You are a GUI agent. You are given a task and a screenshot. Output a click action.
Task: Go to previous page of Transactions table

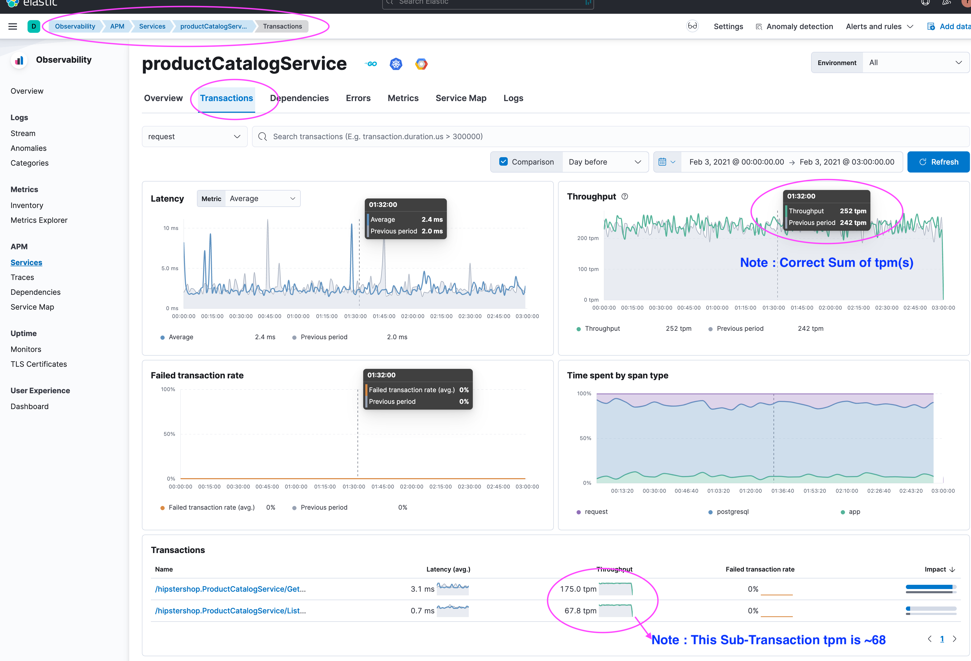929,639
